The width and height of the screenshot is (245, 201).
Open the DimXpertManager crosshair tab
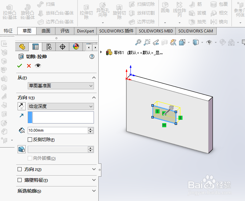tap(62, 47)
